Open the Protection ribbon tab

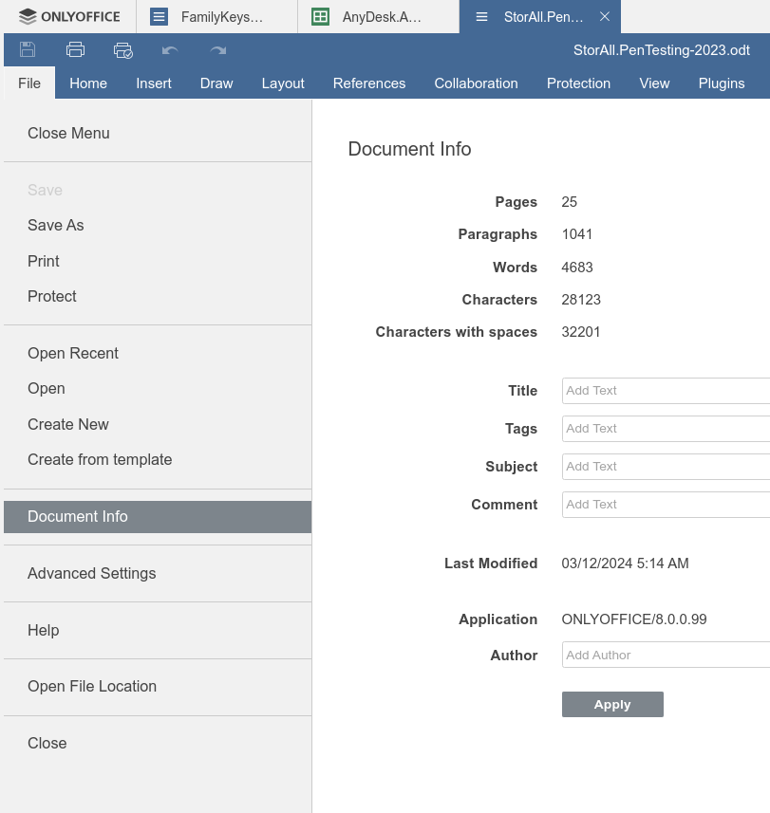click(578, 83)
